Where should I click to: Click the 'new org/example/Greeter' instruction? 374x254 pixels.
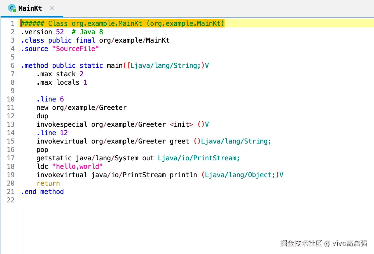pos(81,108)
